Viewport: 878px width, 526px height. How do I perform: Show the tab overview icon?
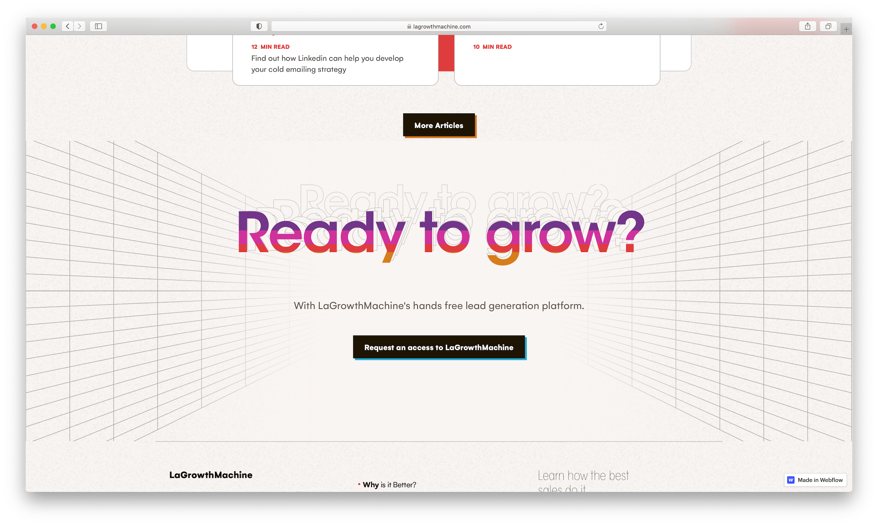828,26
